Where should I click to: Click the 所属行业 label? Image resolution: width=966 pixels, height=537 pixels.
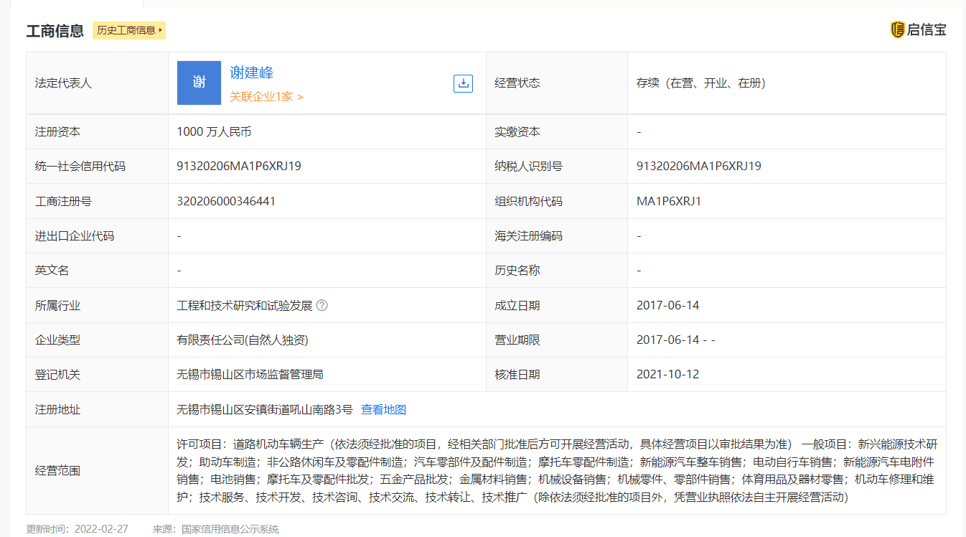(57, 305)
